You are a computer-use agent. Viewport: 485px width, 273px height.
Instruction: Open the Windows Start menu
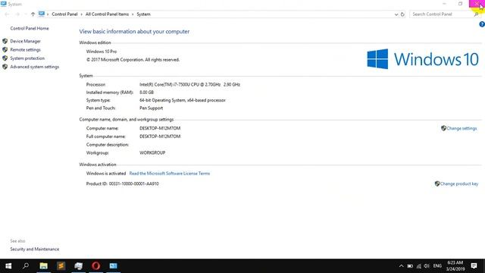tap(8, 266)
